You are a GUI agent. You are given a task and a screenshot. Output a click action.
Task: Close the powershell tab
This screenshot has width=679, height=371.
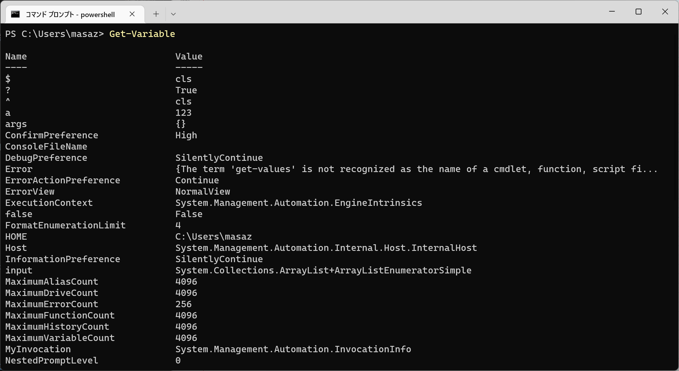(132, 14)
